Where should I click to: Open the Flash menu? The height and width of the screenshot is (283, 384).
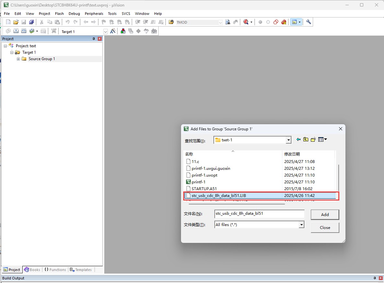(59, 14)
